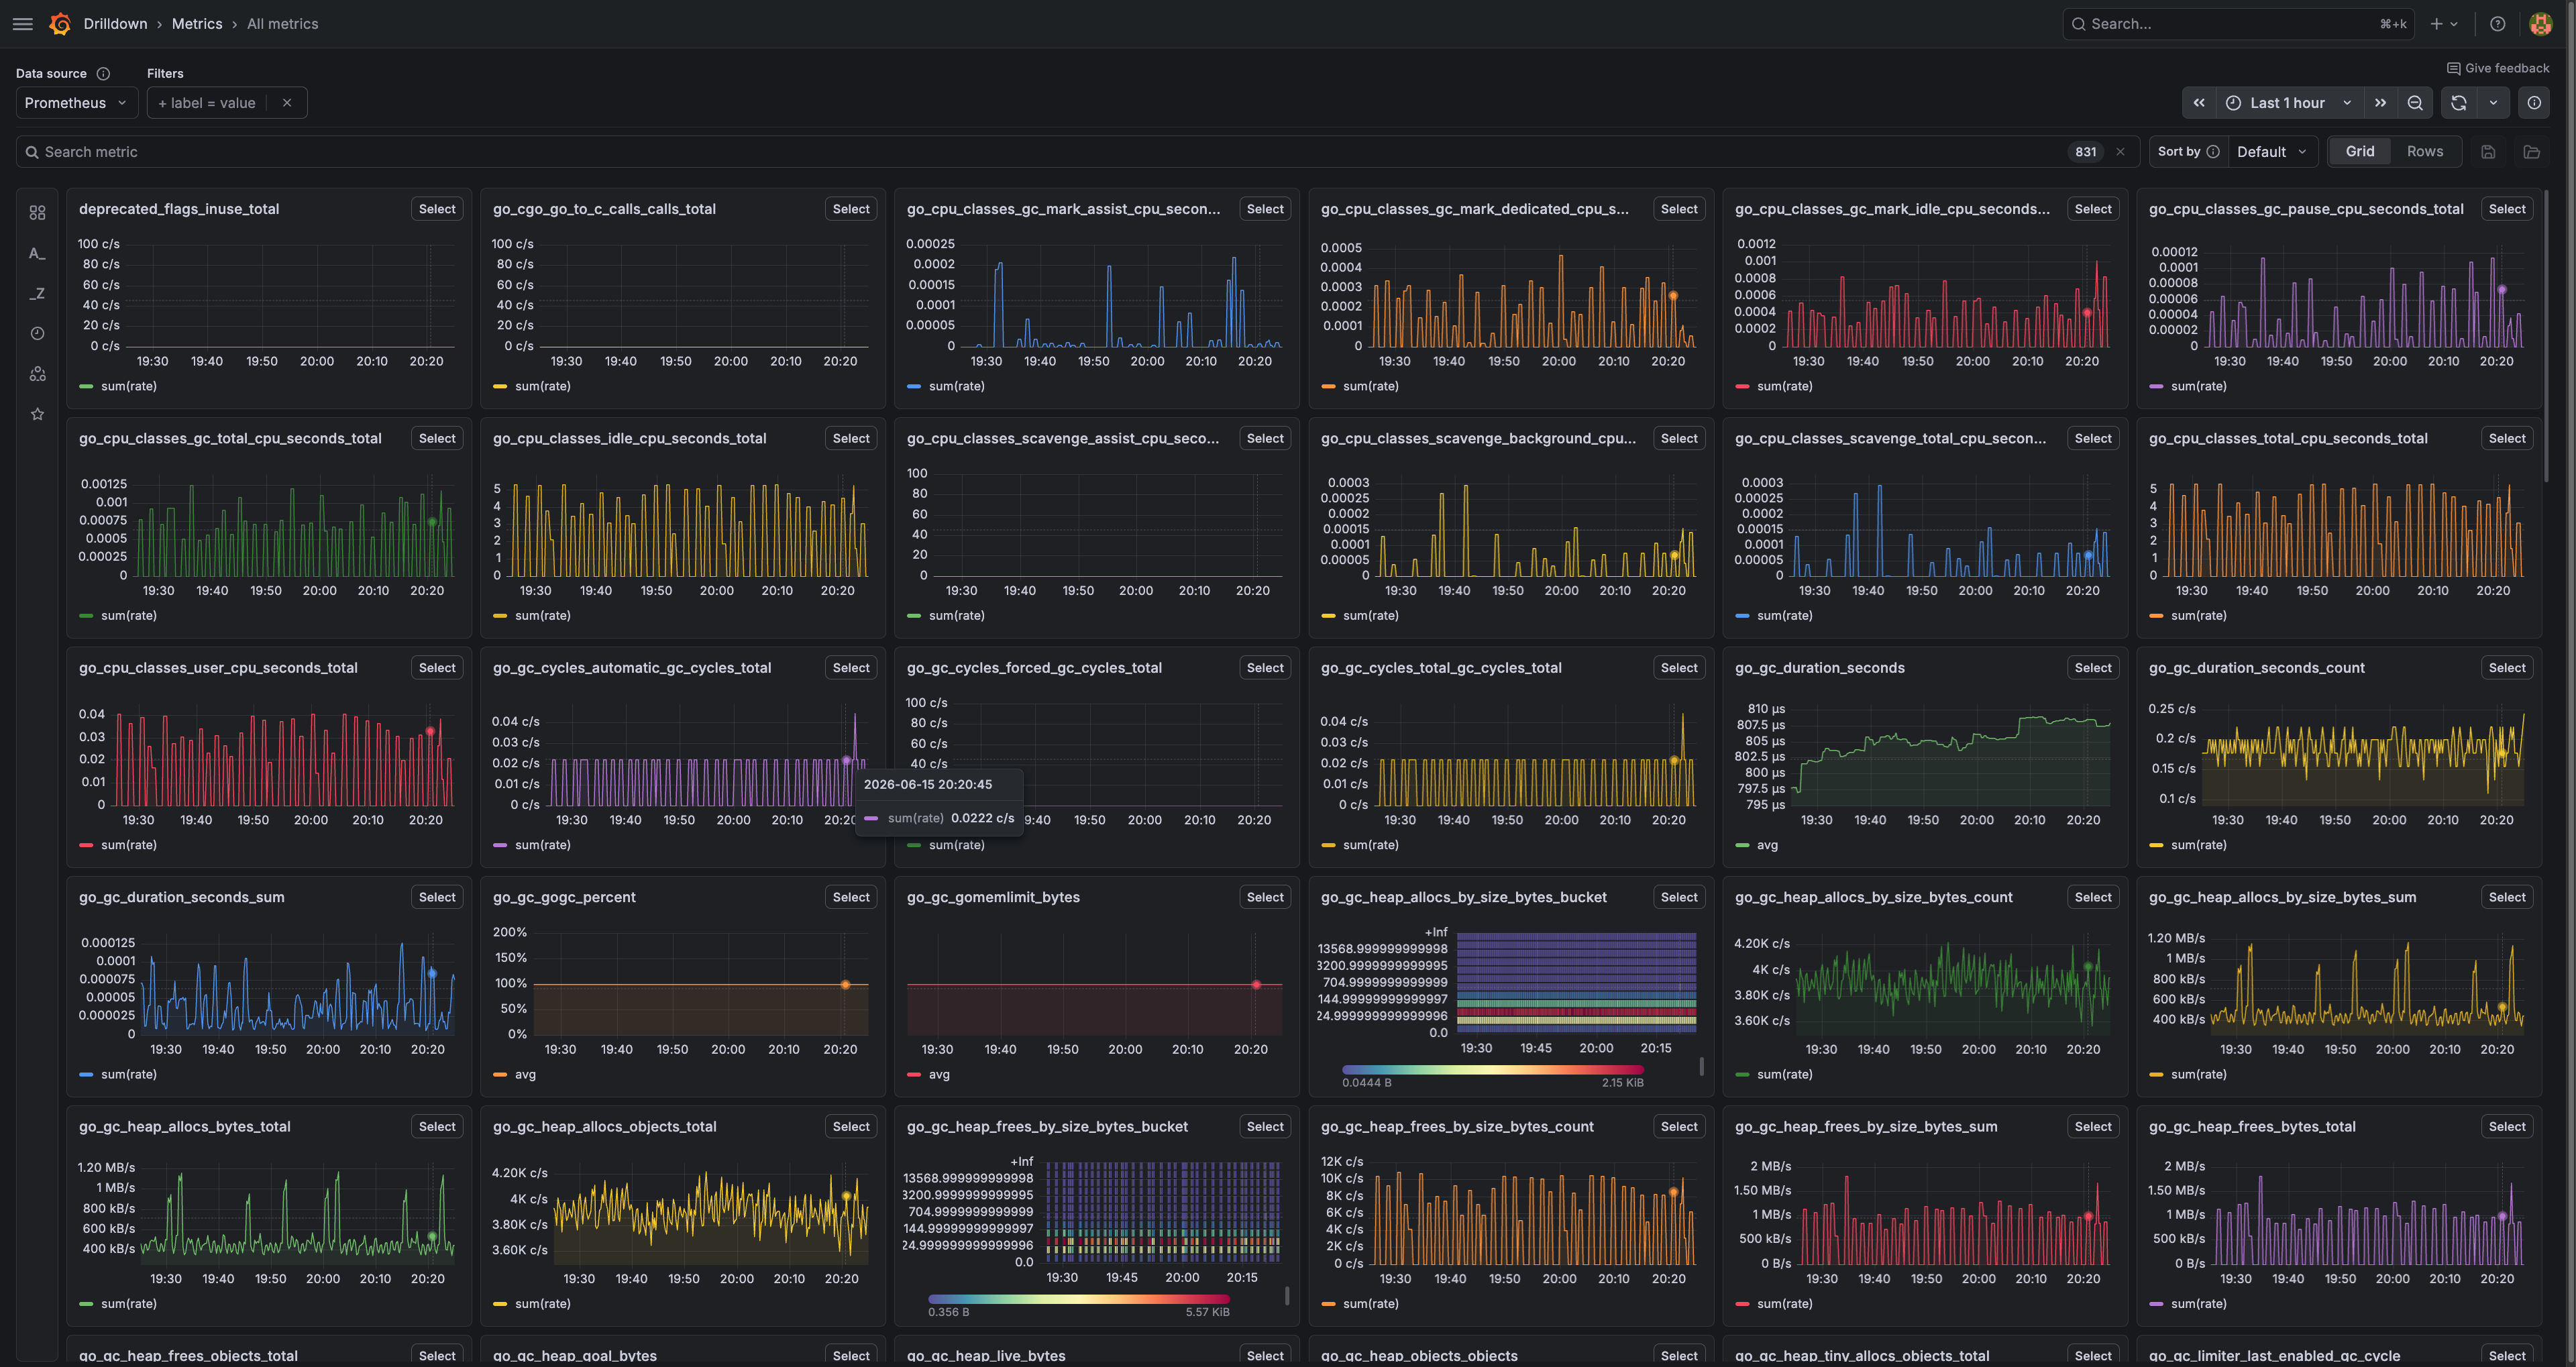Select the go_gc_cycles_forced_gc_cycles_total metric
This screenshot has width=2576, height=1367.
point(1265,668)
